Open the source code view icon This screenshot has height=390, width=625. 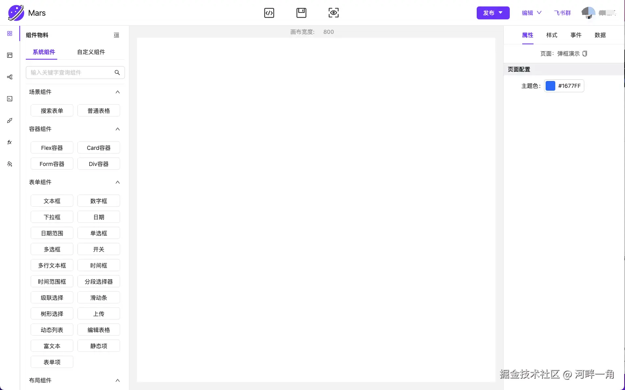[269, 13]
